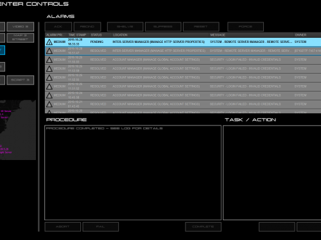
Task: Click the "Procedure Completed – See Log" text
Action: [x=105, y=128]
